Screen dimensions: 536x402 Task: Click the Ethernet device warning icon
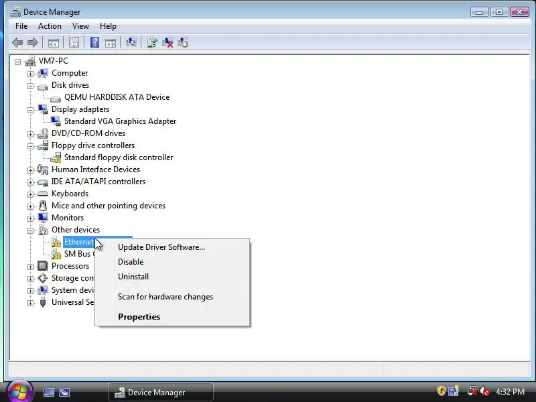[56, 242]
